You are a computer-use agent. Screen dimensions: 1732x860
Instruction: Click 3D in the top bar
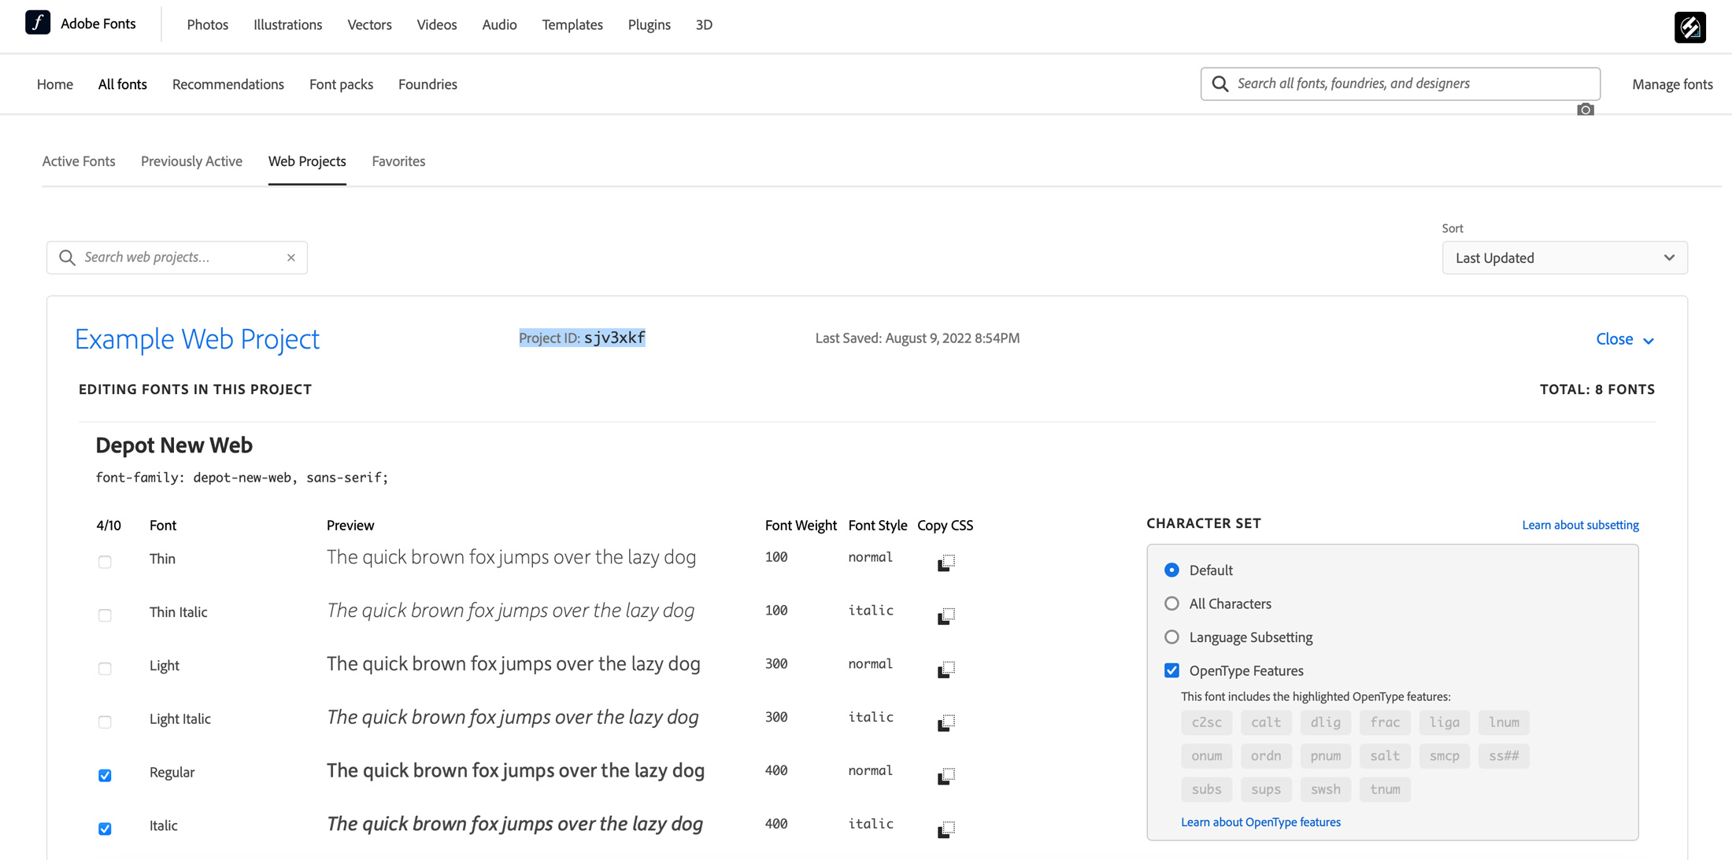704,24
